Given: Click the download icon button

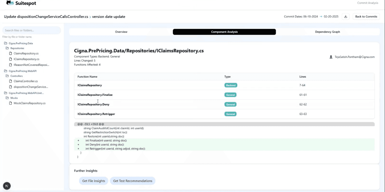Looking at the screenshot, I should pyautogui.click(x=346, y=17).
